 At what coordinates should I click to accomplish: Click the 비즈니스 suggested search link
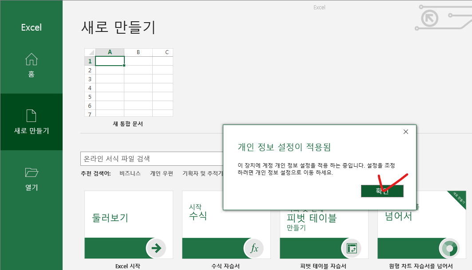click(130, 173)
